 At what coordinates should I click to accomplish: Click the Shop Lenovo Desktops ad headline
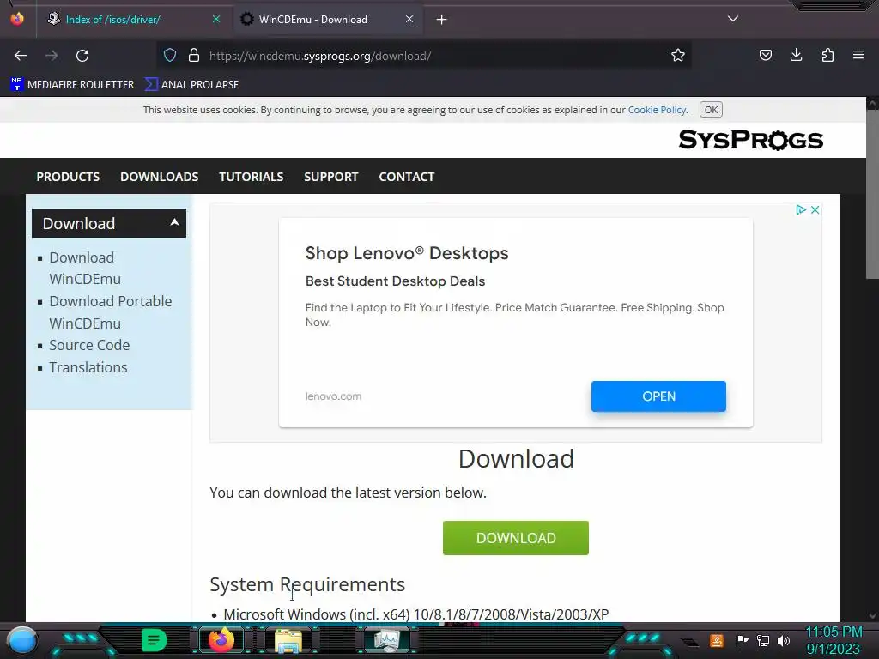(x=406, y=253)
